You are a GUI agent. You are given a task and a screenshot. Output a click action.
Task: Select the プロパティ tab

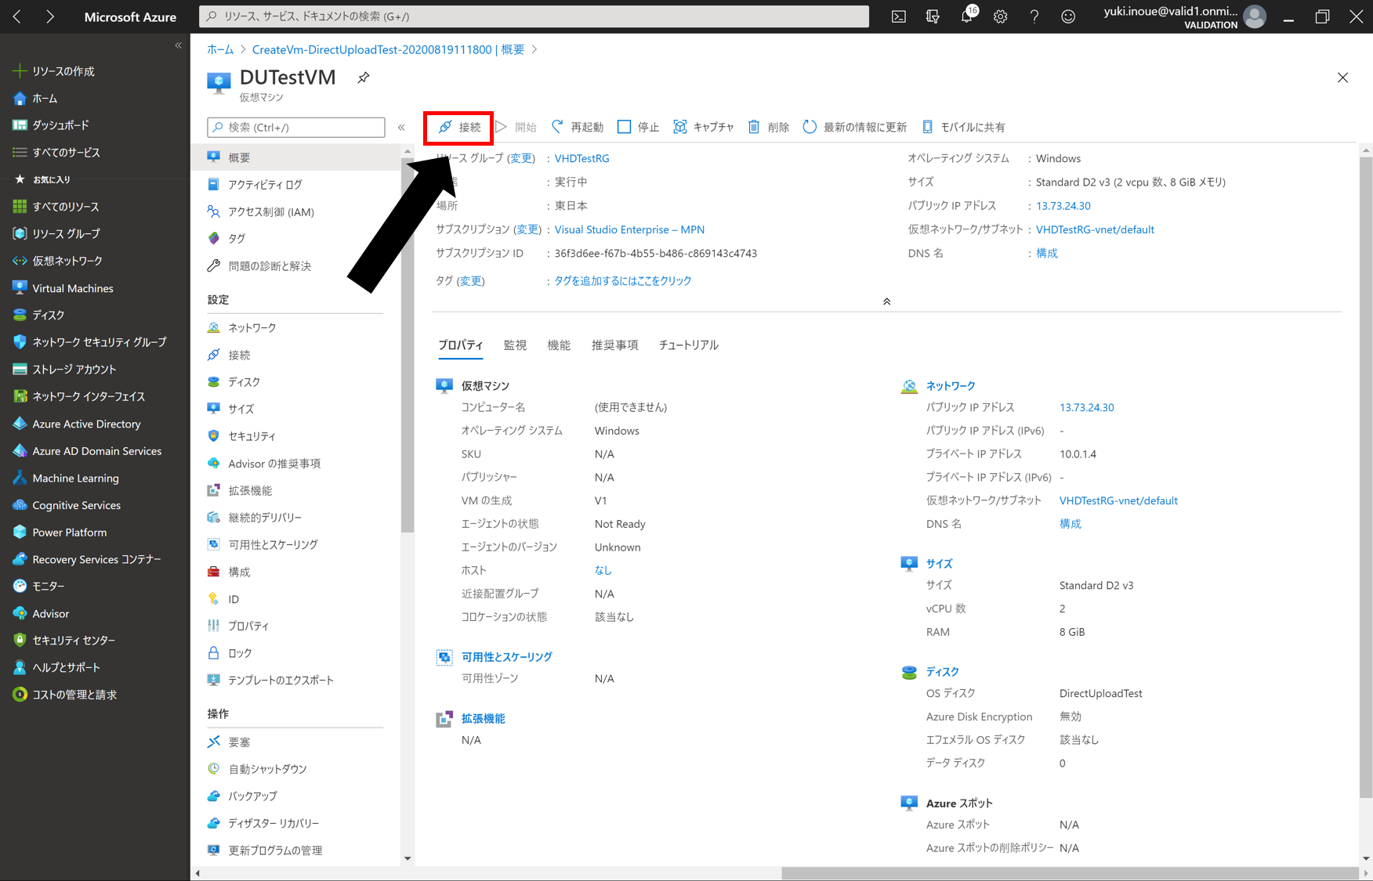(x=461, y=345)
